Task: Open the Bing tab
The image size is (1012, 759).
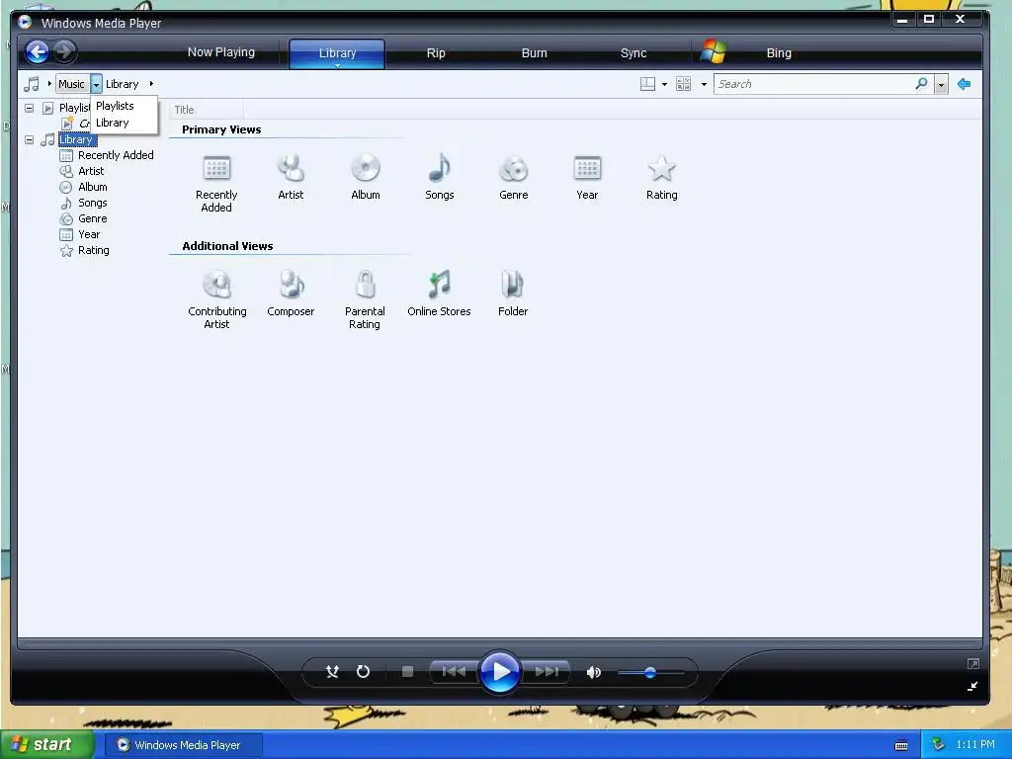Action: coord(779,53)
